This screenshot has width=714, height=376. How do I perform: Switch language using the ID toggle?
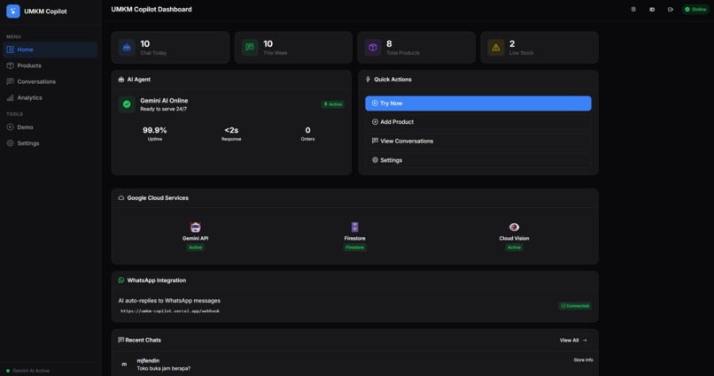652,9
